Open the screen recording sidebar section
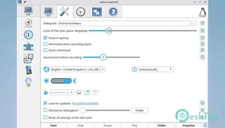 click(x=28, y=11)
